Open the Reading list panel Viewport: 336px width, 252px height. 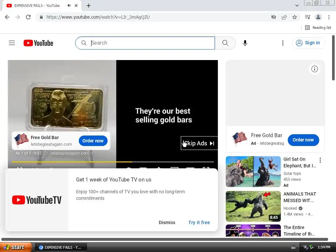click(318, 28)
